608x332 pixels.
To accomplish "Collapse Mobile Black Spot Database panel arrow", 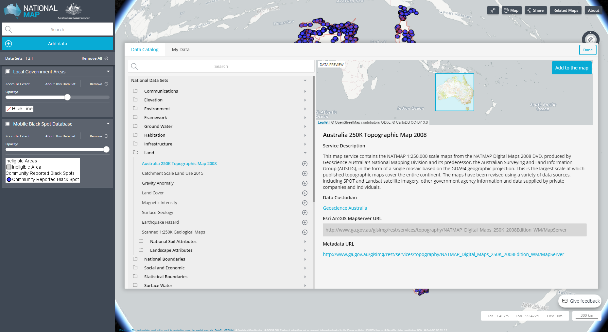I will (108, 124).
